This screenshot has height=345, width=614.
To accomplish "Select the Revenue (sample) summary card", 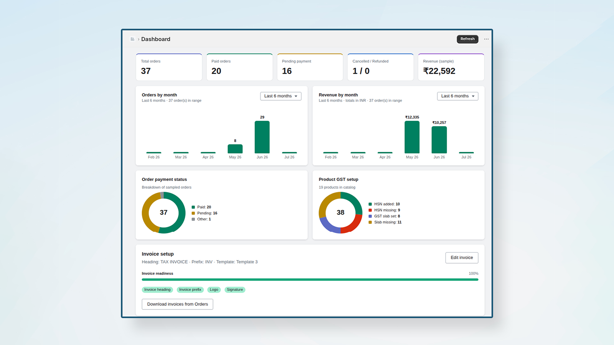I will (x=451, y=67).
